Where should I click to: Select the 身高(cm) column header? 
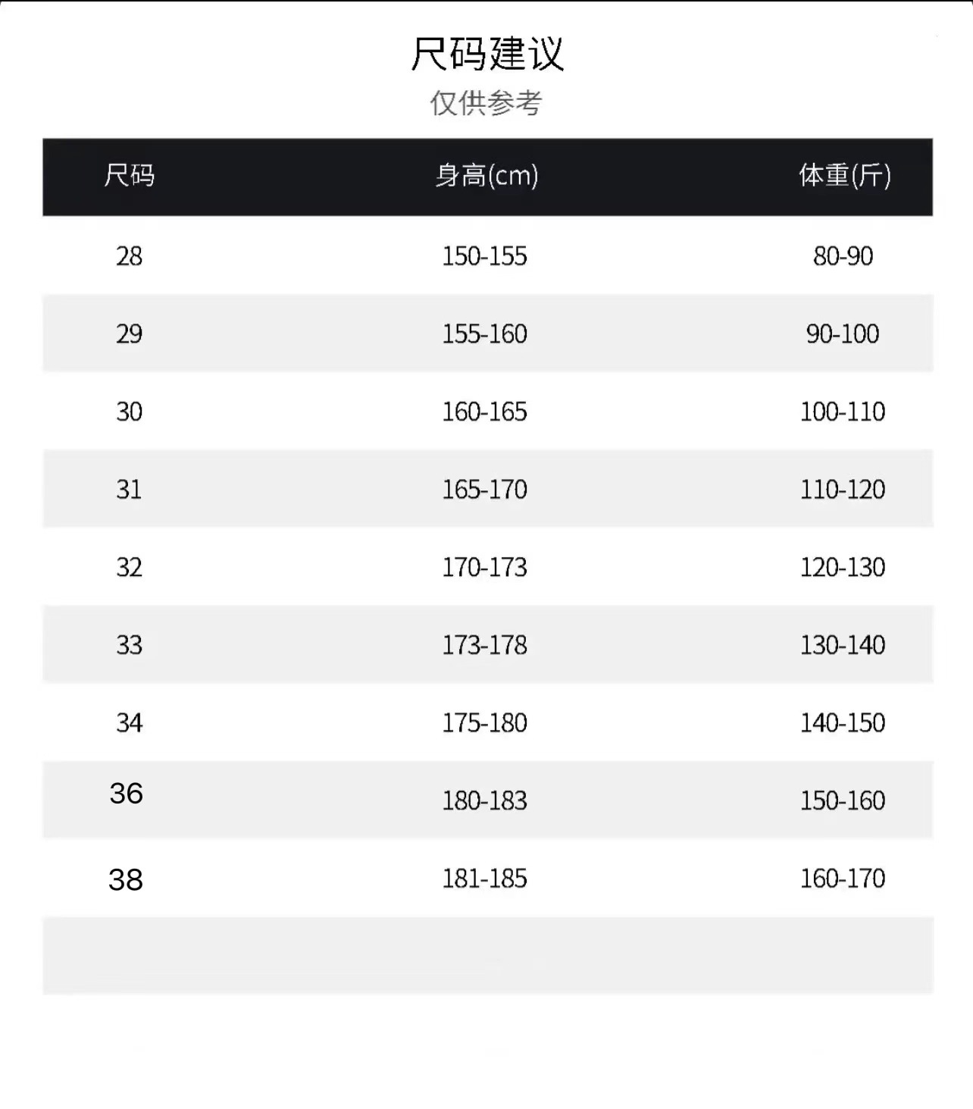coord(486,176)
